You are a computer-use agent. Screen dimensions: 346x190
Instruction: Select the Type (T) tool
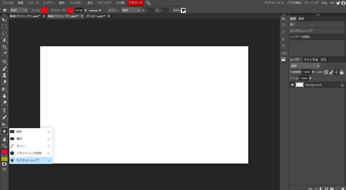pos(4,110)
